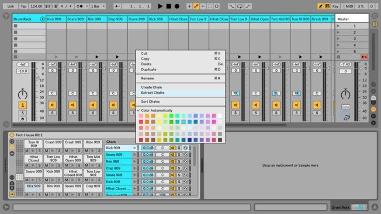Toggle the browser show/hide icon top left
Image resolution: width=381 pixels, height=214 pixels.
(x=6, y=16)
